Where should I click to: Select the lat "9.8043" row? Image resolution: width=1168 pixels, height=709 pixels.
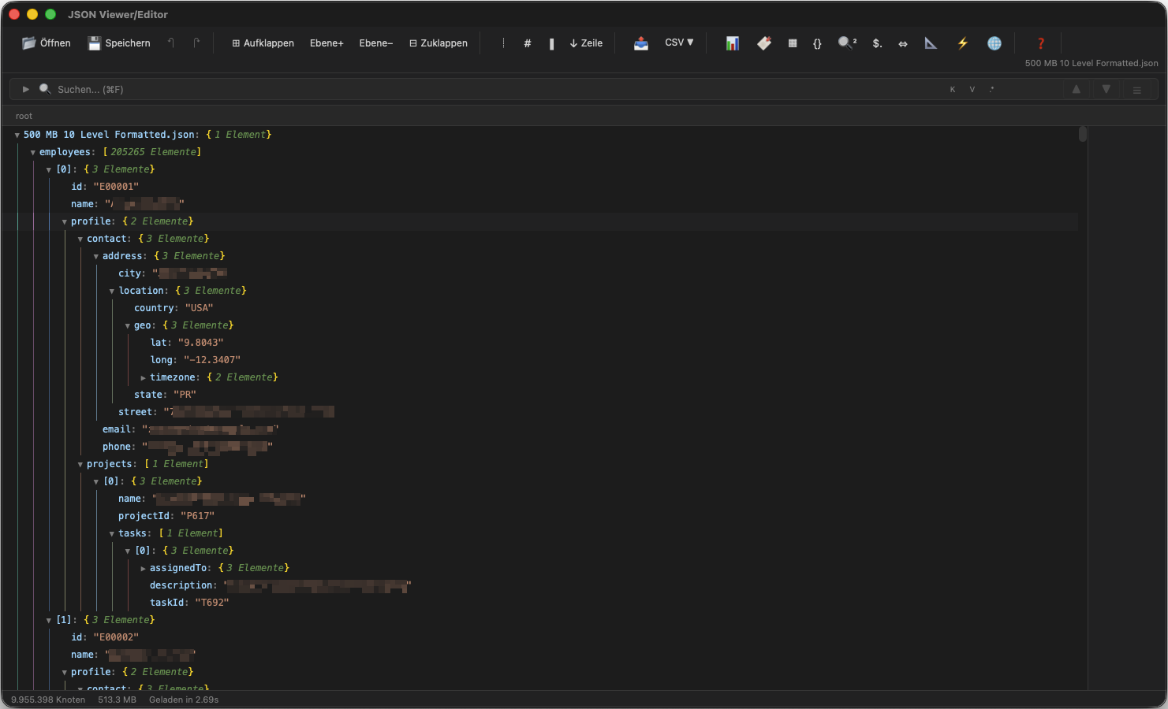tap(187, 343)
